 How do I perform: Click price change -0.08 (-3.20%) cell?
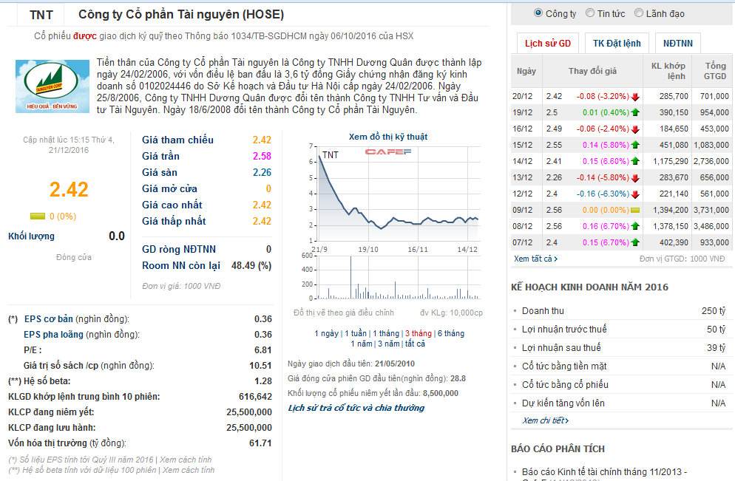(603, 97)
